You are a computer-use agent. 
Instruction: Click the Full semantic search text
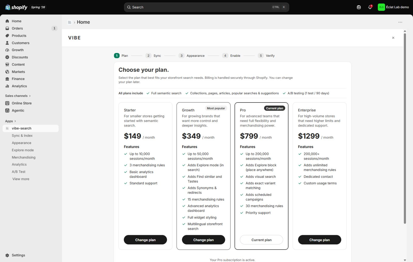[x=166, y=93]
